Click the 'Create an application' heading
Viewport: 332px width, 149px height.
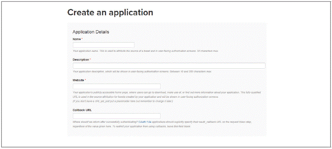[x=110, y=12]
